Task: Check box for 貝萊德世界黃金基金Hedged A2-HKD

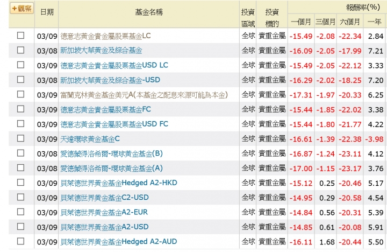Action: (x=21, y=183)
